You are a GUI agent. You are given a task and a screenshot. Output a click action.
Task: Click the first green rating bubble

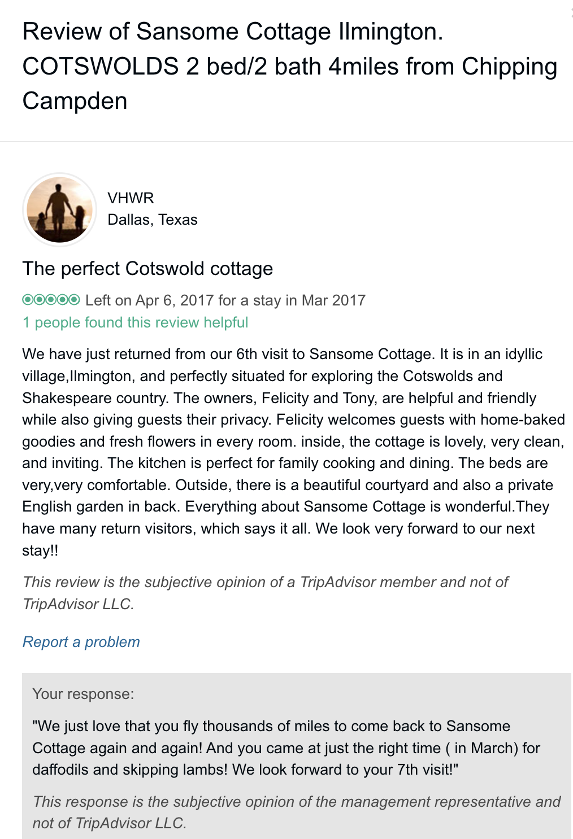pos(28,299)
